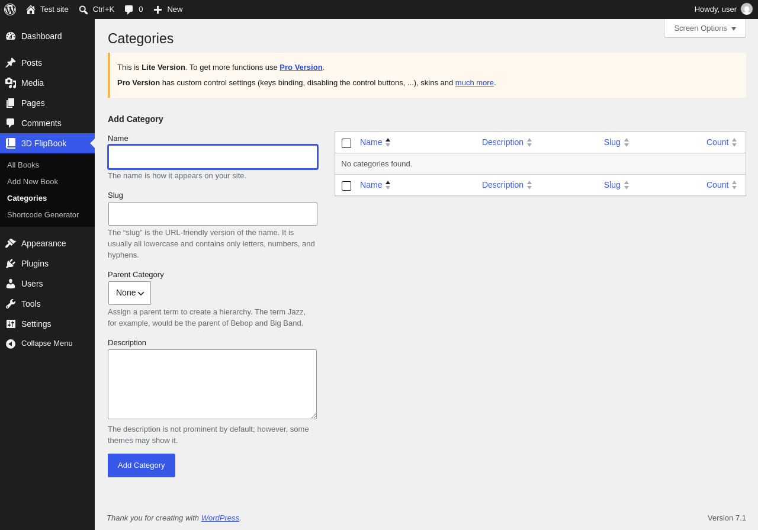
Task: Check the select-all box in table header
Action: point(346,143)
